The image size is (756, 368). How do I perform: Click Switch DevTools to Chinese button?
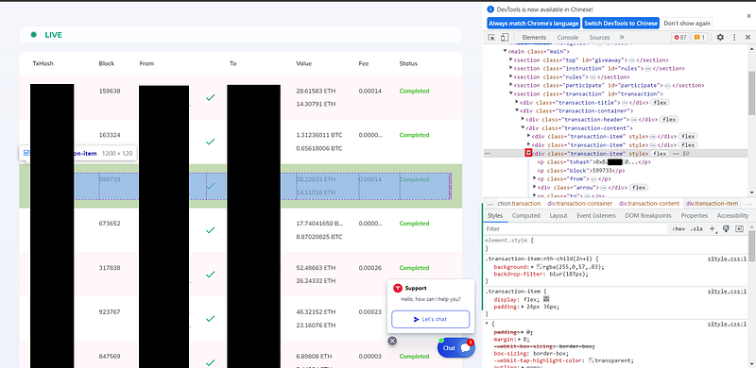click(x=621, y=24)
